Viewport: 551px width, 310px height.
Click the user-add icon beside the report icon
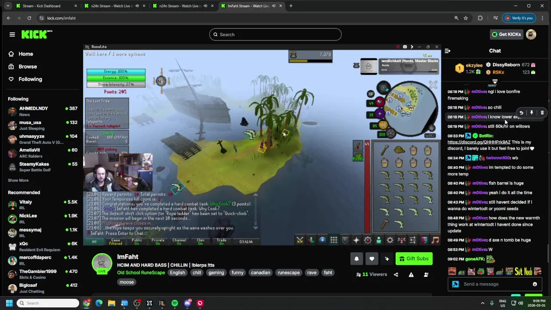pos(426,275)
